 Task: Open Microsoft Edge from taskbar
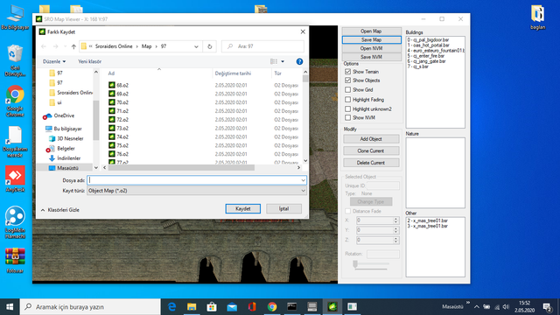click(x=171, y=307)
